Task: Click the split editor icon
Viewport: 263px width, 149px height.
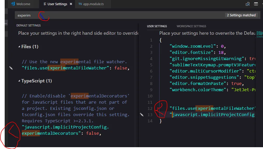Action: click(256, 4)
